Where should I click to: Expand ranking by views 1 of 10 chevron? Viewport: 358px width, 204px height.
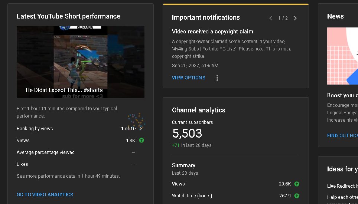(141, 129)
